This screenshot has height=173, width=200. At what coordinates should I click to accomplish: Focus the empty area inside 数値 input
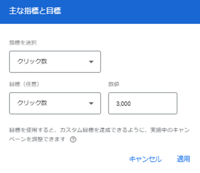tap(153, 103)
